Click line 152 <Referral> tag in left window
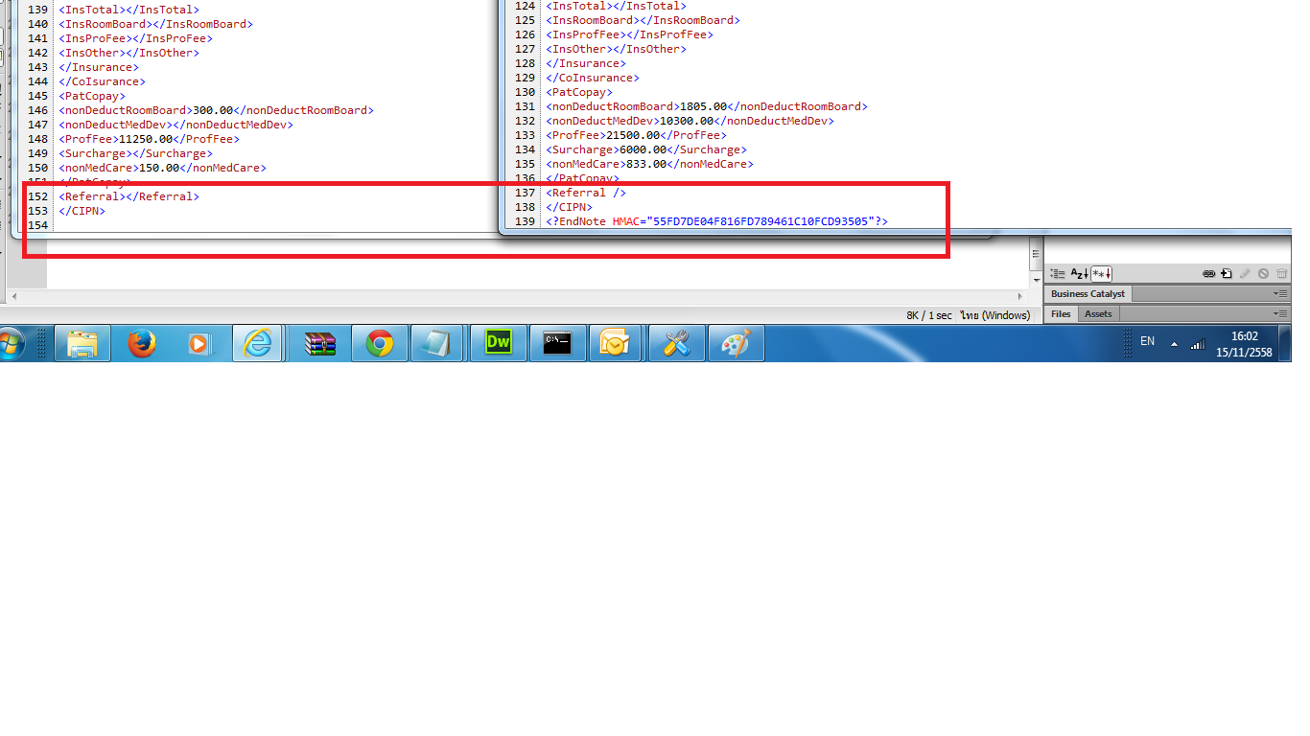The image size is (1310, 736). pyautogui.click(x=93, y=196)
